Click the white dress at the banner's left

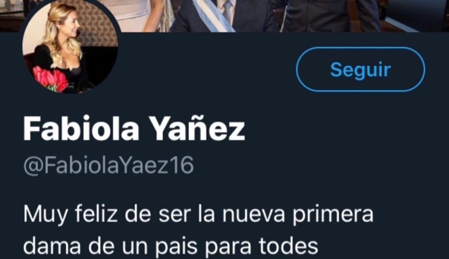click(137, 14)
